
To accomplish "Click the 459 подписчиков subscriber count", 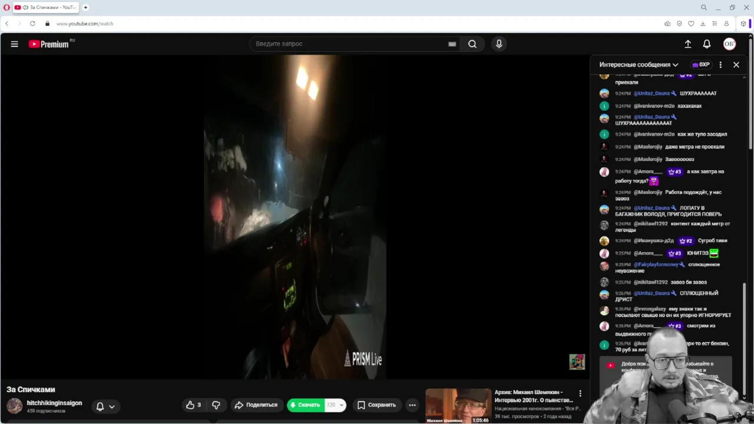I will coord(46,411).
